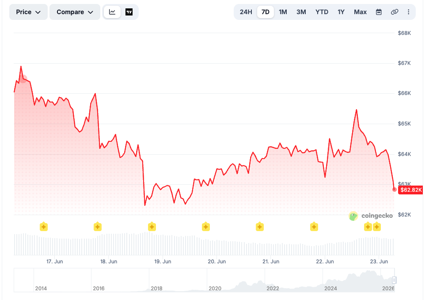Image resolution: width=429 pixels, height=300 pixels.
Task: Open the Compare dropdown
Action: [75, 12]
